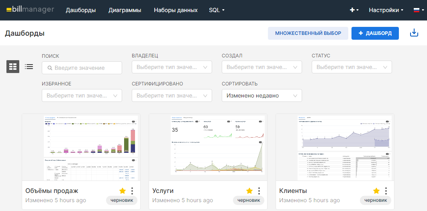Click the черновик badge on Клиенты
Image resolution: width=427 pixels, height=211 pixels.
tap(376, 201)
